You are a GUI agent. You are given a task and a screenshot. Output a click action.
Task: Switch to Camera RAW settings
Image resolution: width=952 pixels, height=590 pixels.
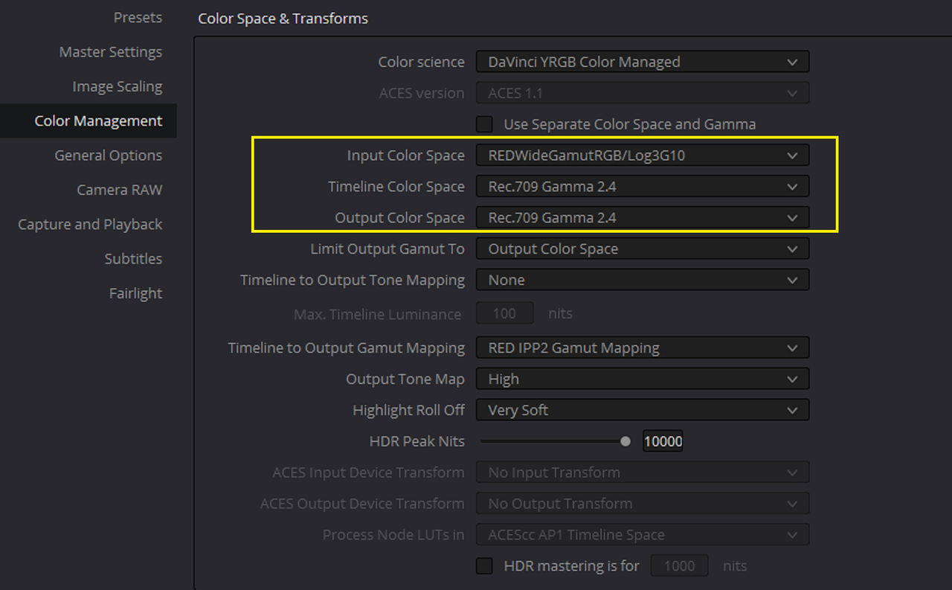coord(119,190)
